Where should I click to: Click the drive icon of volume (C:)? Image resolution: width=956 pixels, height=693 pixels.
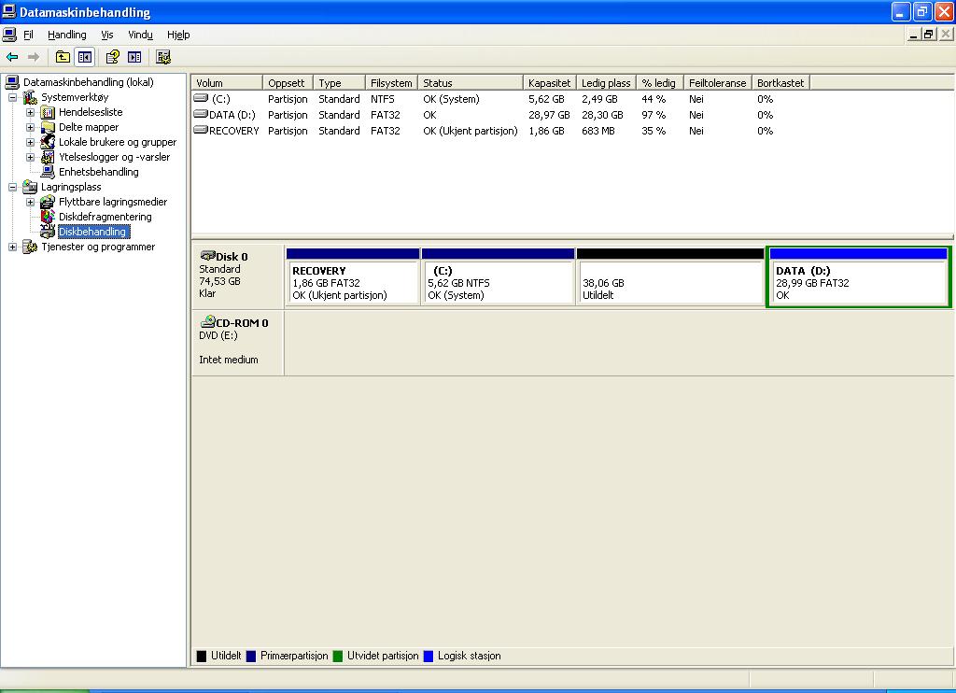pos(201,98)
